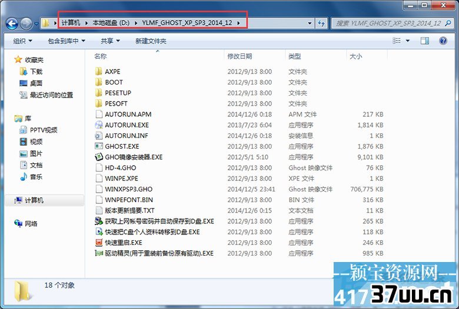The height and width of the screenshot is (309, 459).
Task: Select 获取上网帐号密码并自动保存到D盘.EXE icon
Action: (x=99, y=221)
